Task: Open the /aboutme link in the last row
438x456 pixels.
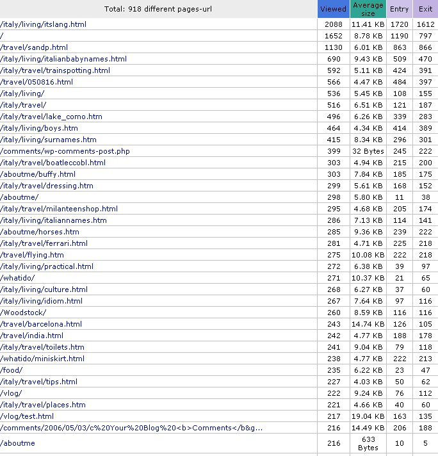Action: (17, 443)
